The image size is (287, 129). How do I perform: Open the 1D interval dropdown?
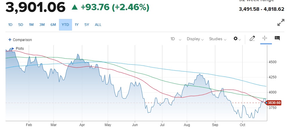pos(176,39)
